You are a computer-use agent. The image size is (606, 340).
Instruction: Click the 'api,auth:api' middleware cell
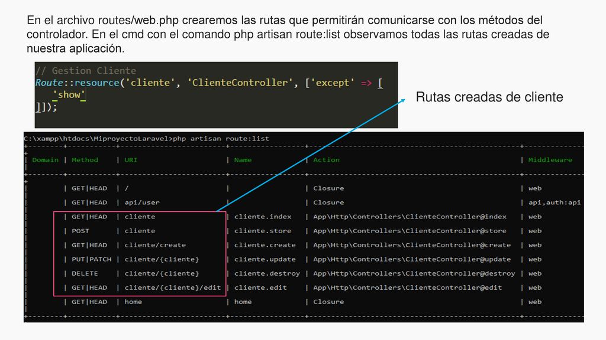pyautogui.click(x=554, y=202)
